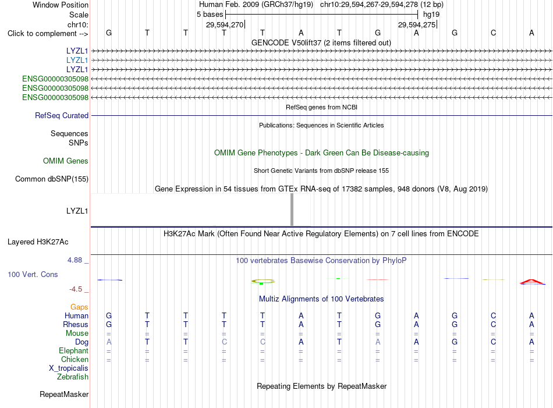Select the Dog alignment row label

(x=82, y=342)
